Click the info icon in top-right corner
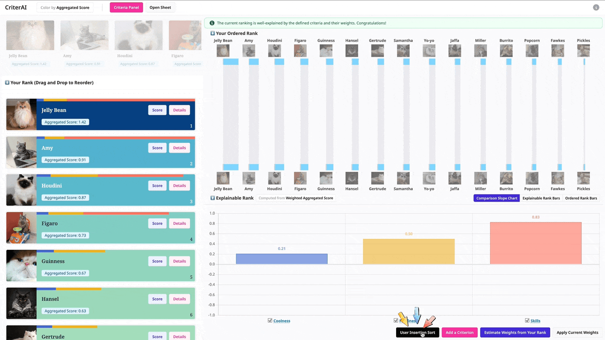Image resolution: width=605 pixels, height=340 pixels. pyautogui.click(x=596, y=8)
